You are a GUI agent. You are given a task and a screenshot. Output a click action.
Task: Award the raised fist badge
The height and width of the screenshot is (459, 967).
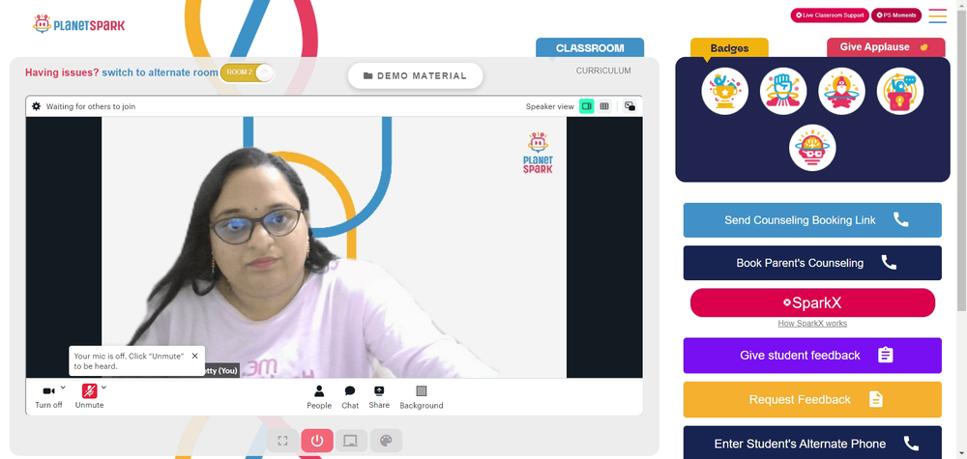[x=783, y=91]
